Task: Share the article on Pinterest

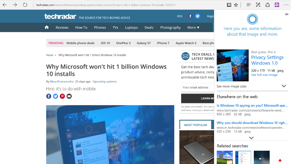Action: (x=62, y=96)
